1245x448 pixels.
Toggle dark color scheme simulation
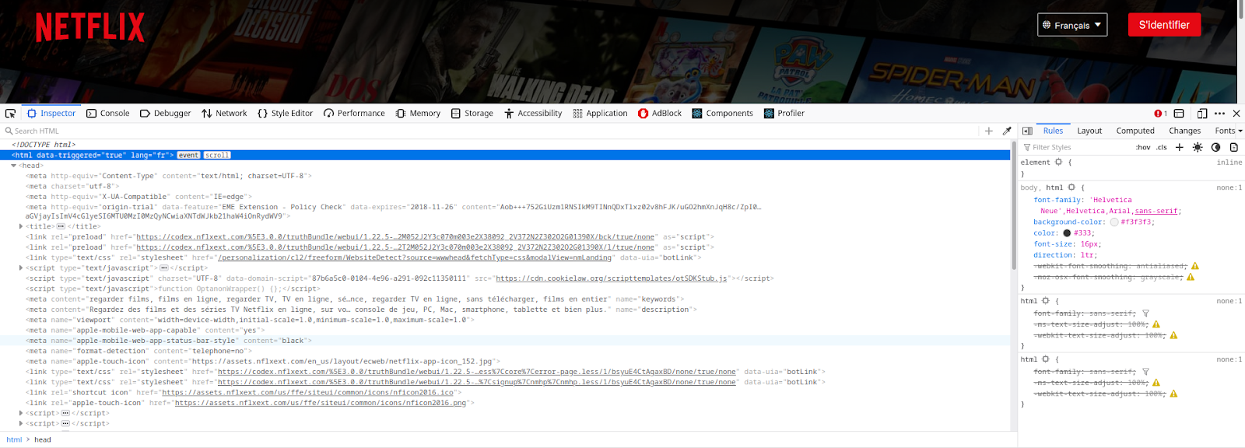[1215, 148]
